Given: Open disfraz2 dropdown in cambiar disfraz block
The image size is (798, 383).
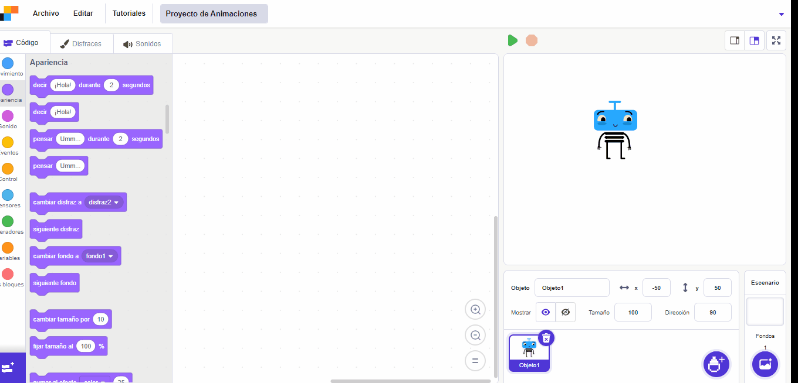Looking at the screenshot, I should [104, 202].
